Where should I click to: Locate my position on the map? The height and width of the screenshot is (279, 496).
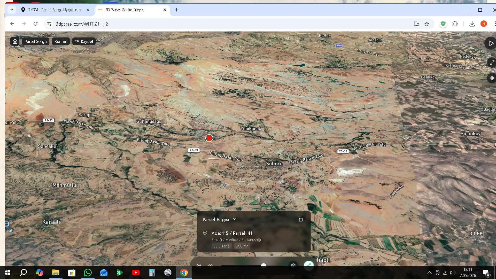pos(492,78)
